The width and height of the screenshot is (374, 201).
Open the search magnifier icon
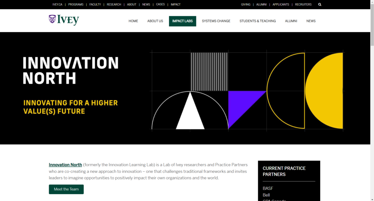coord(320,4)
